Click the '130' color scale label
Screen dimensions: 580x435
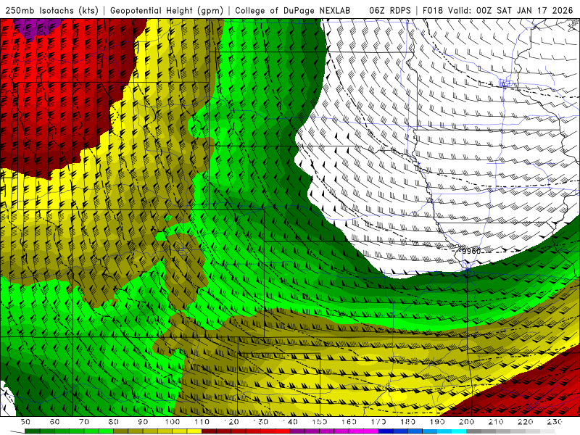261,422
